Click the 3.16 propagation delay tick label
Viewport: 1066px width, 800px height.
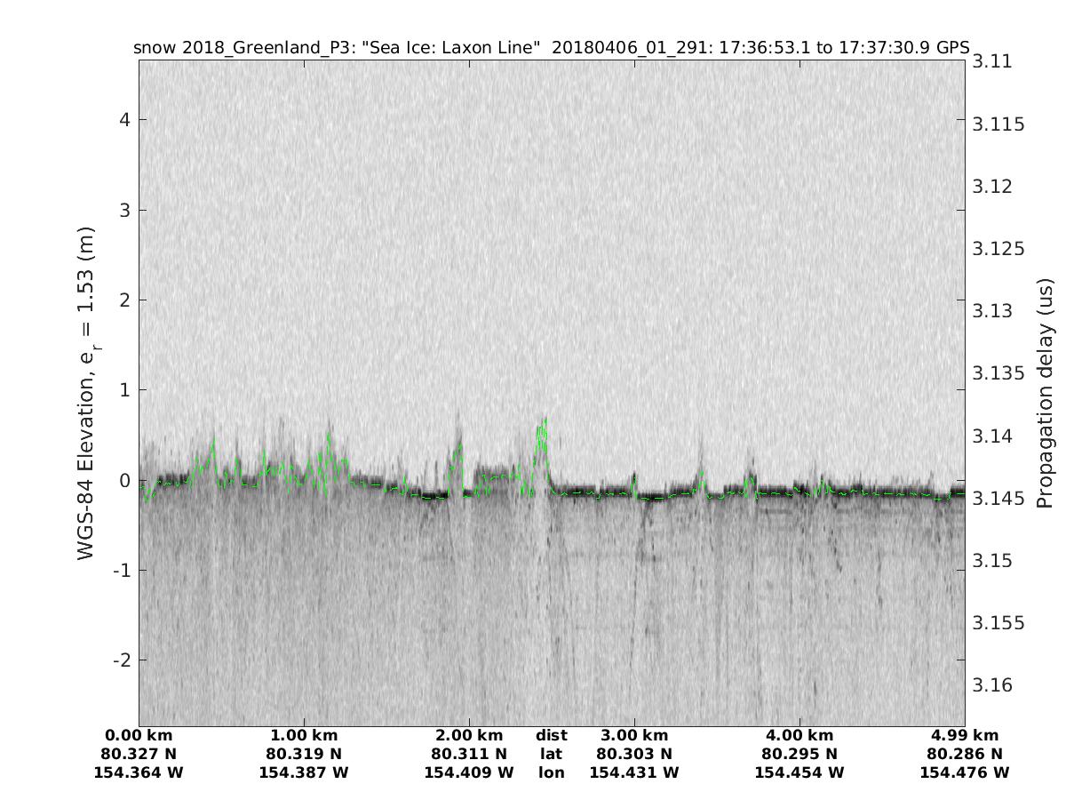[991, 685]
